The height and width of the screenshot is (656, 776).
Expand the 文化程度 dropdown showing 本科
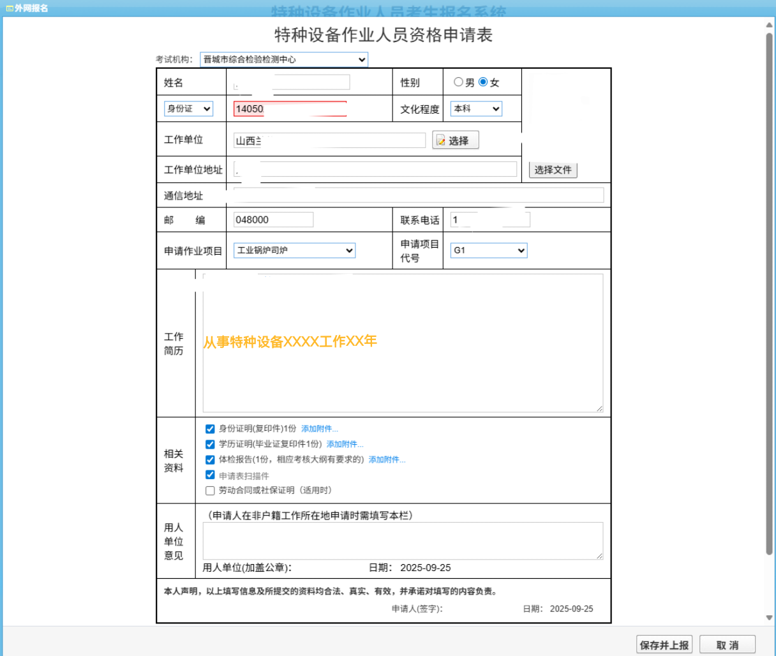click(x=476, y=109)
